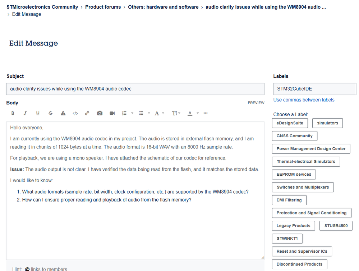This screenshot has width=359, height=271.
Task: Go to Product forums breadcrumb
Action: tap(103, 7)
